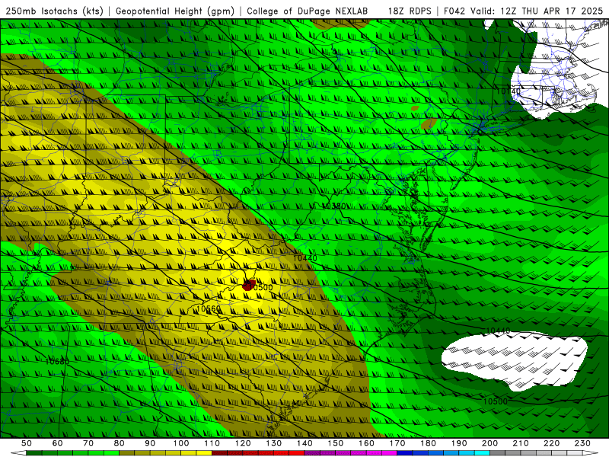This screenshot has width=609, height=457.
Task: Click the dark red jet maximum spot
Action: pos(249,285)
